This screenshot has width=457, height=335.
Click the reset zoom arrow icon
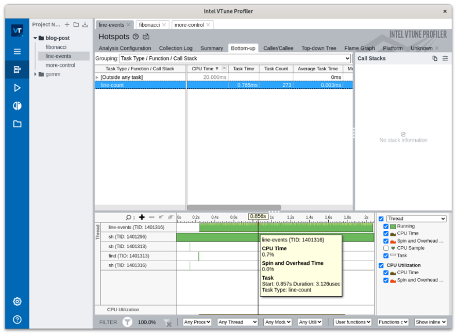(171, 217)
